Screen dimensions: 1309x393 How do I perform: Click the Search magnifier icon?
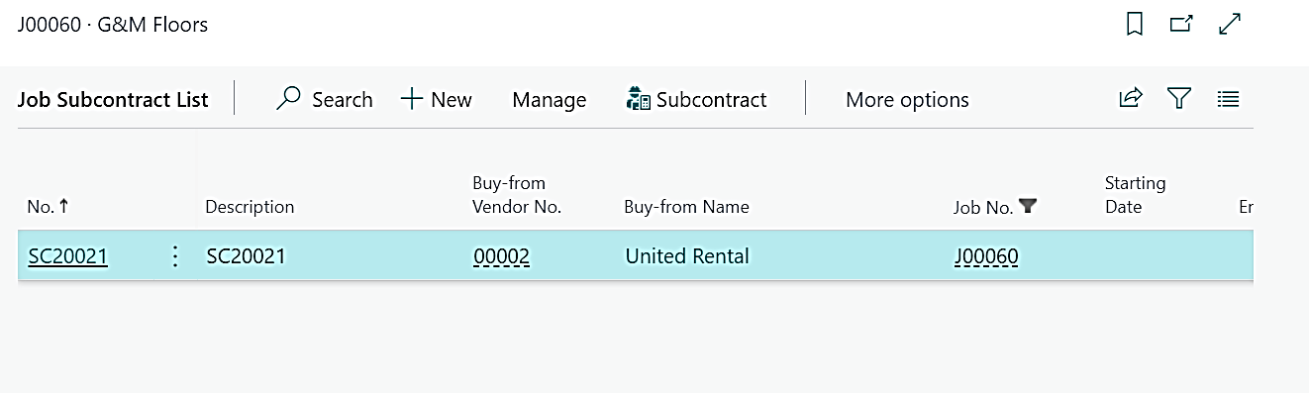click(x=288, y=98)
